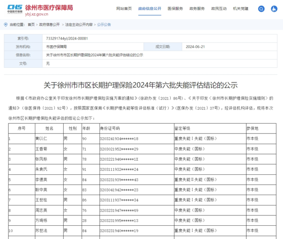Click the 序号 column header
This screenshot has width=283, height=239.
click(x=22, y=128)
